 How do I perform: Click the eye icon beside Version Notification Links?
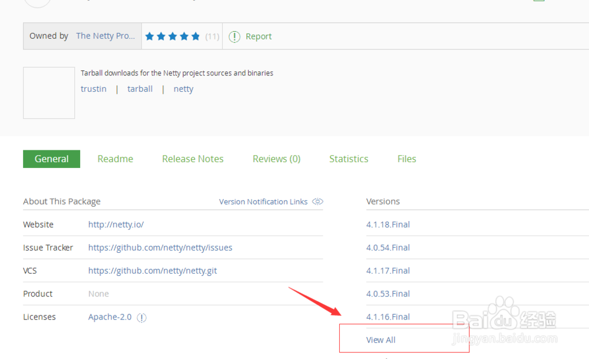click(x=317, y=202)
